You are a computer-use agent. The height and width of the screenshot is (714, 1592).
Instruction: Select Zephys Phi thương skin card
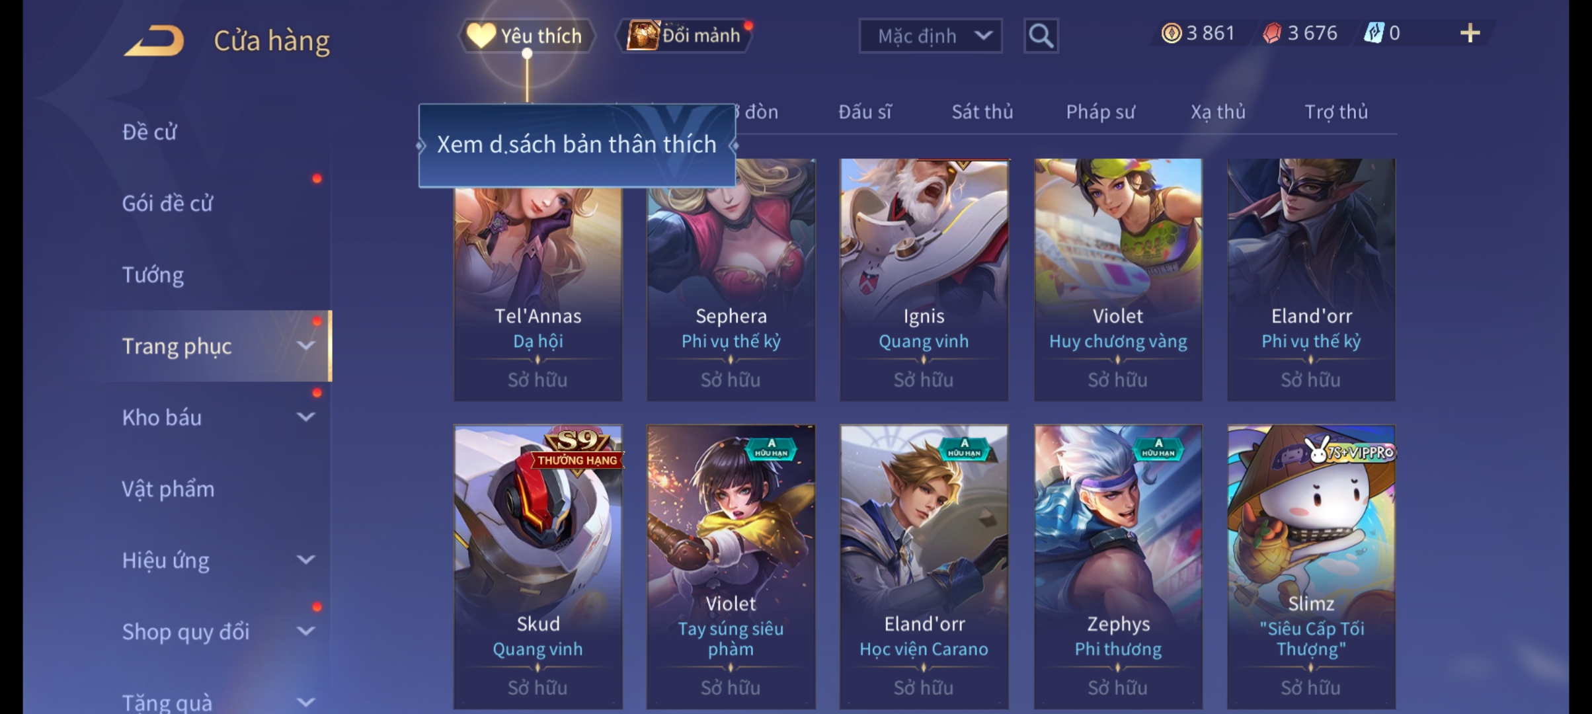pyautogui.click(x=1118, y=567)
